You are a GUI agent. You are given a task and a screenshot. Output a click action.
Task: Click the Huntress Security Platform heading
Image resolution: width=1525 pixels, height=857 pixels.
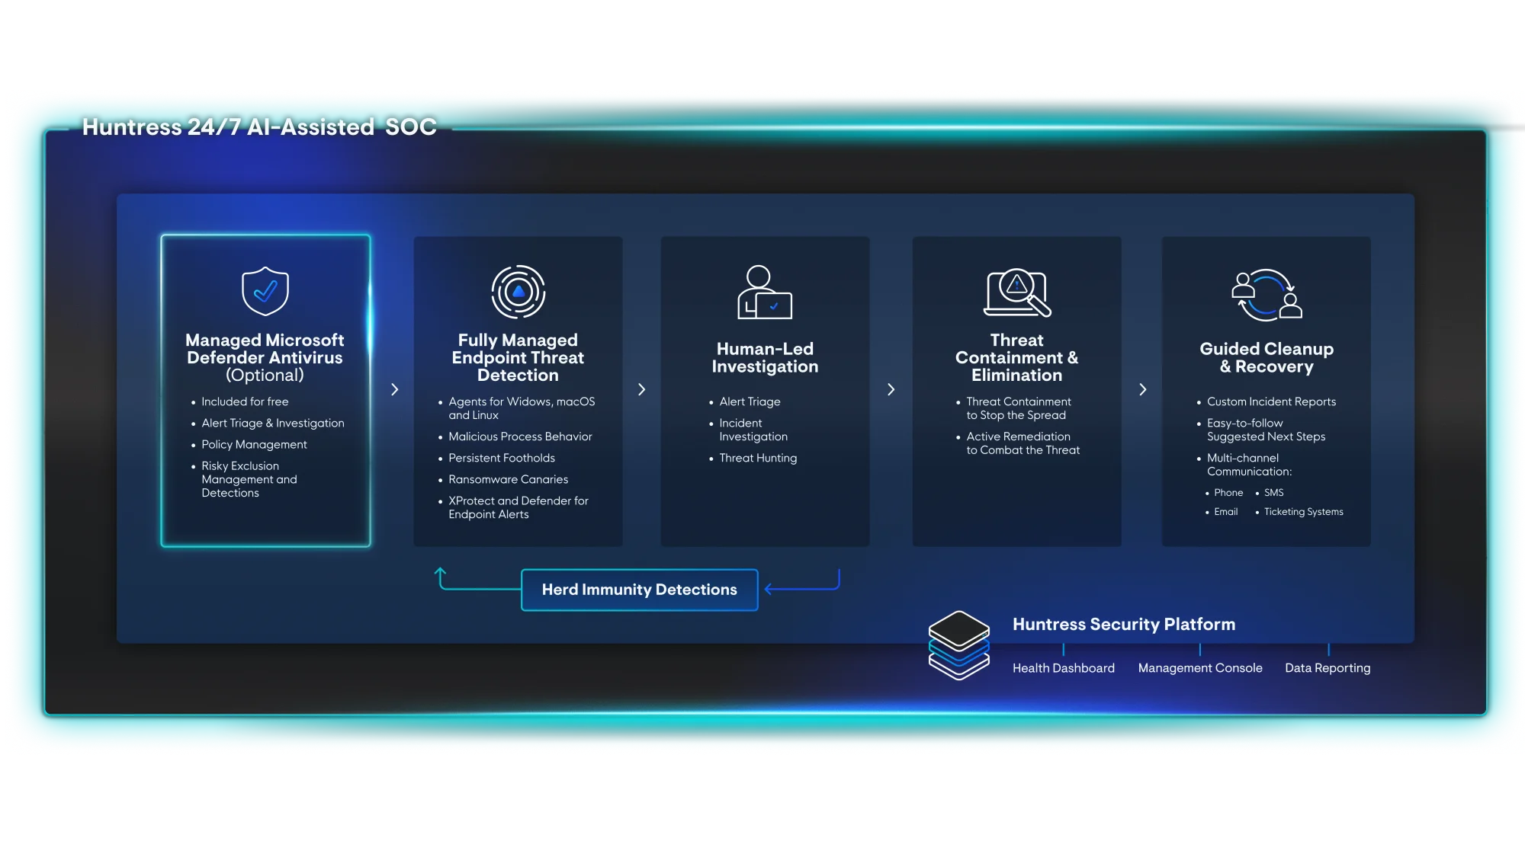pyautogui.click(x=1123, y=624)
